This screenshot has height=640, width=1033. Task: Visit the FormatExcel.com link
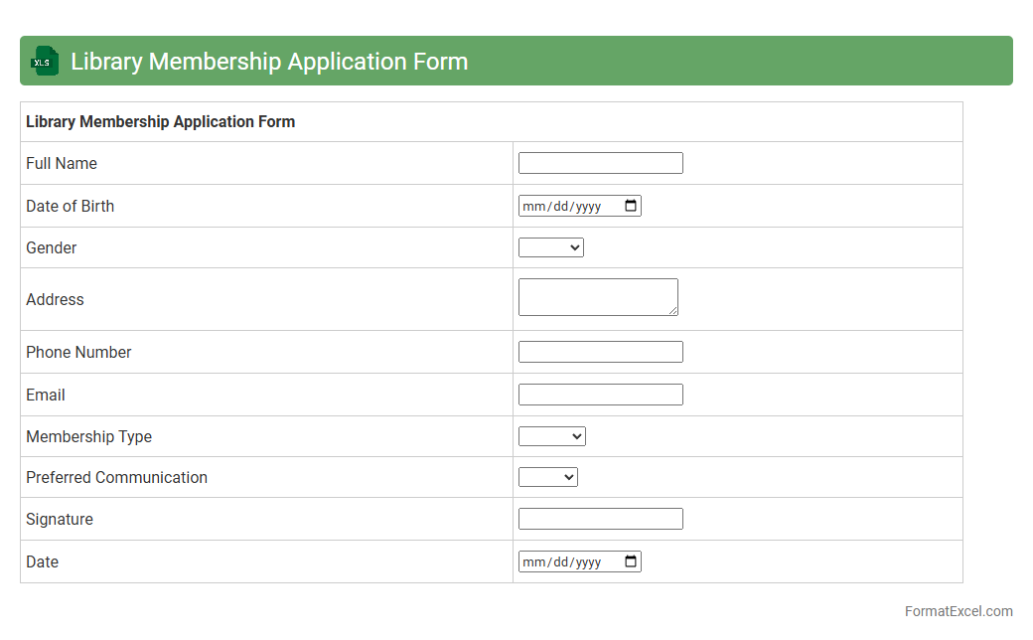coord(959,611)
